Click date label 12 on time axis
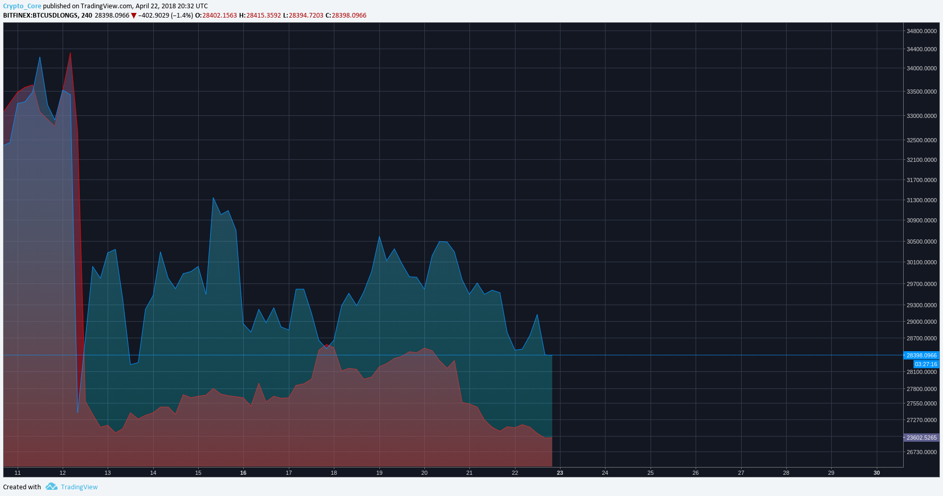 (63, 473)
